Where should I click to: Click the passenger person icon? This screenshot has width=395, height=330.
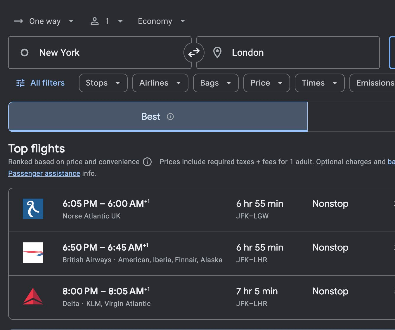[x=95, y=21]
